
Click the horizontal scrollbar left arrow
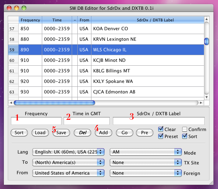click(x=11, y=103)
